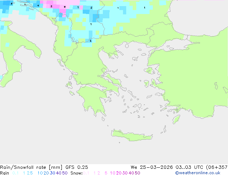Select the Snow 40 legend value

click(131, 173)
